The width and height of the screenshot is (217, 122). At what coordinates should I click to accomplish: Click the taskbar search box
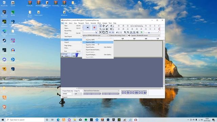(25, 120)
